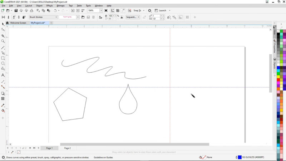The image size is (286, 161).
Task: Expand the document palette flyout arrow
Action: [8, 152]
